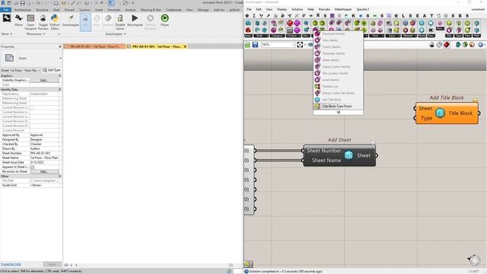Click the Drawn By value Author
Image resolution: width=487 pixels, height=274 pixels.
point(44,149)
